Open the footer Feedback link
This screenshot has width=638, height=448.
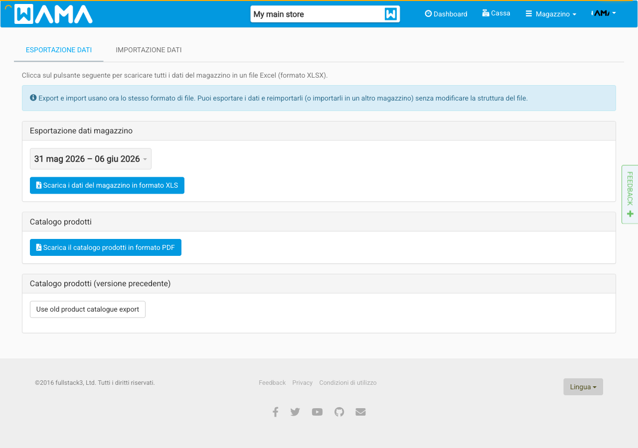click(272, 383)
